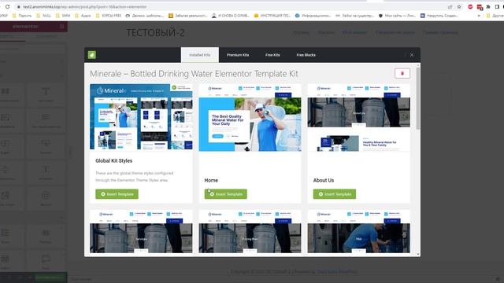Open the ИНСТРУКЦИЯ ПО bookmark
Image resolution: width=504 pixels, height=283 pixels.
pyautogui.click(x=272, y=16)
